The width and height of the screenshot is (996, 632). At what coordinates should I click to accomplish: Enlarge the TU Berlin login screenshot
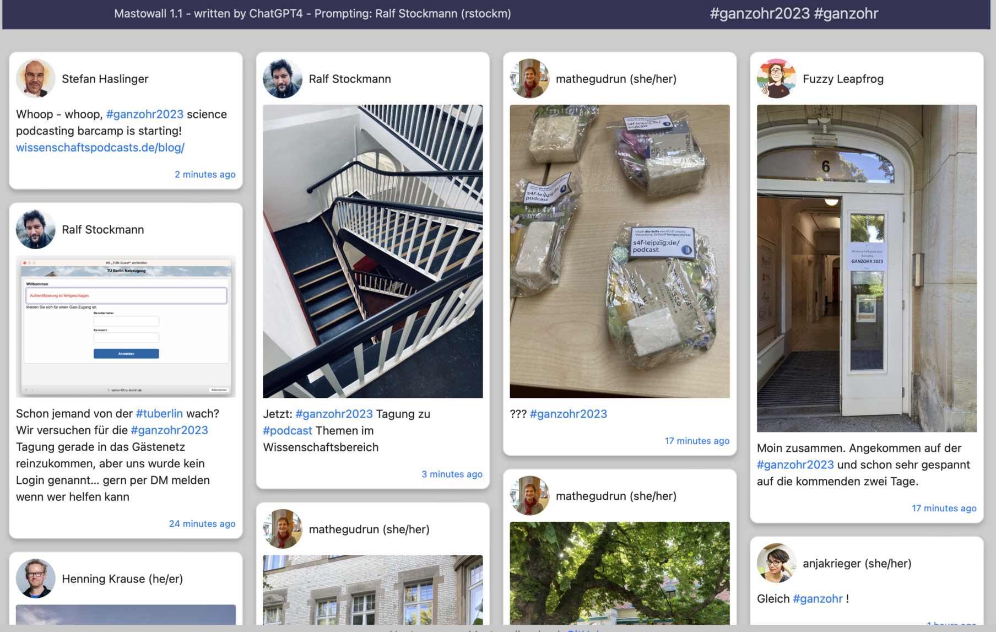[126, 326]
